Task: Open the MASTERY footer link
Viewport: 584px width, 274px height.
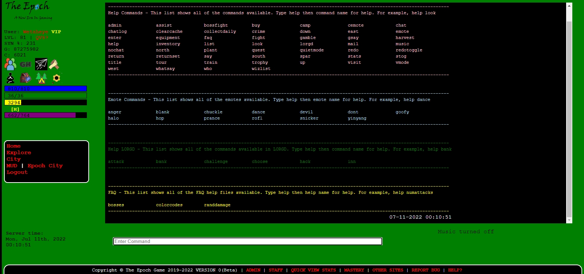Action: [x=354, y=270]
